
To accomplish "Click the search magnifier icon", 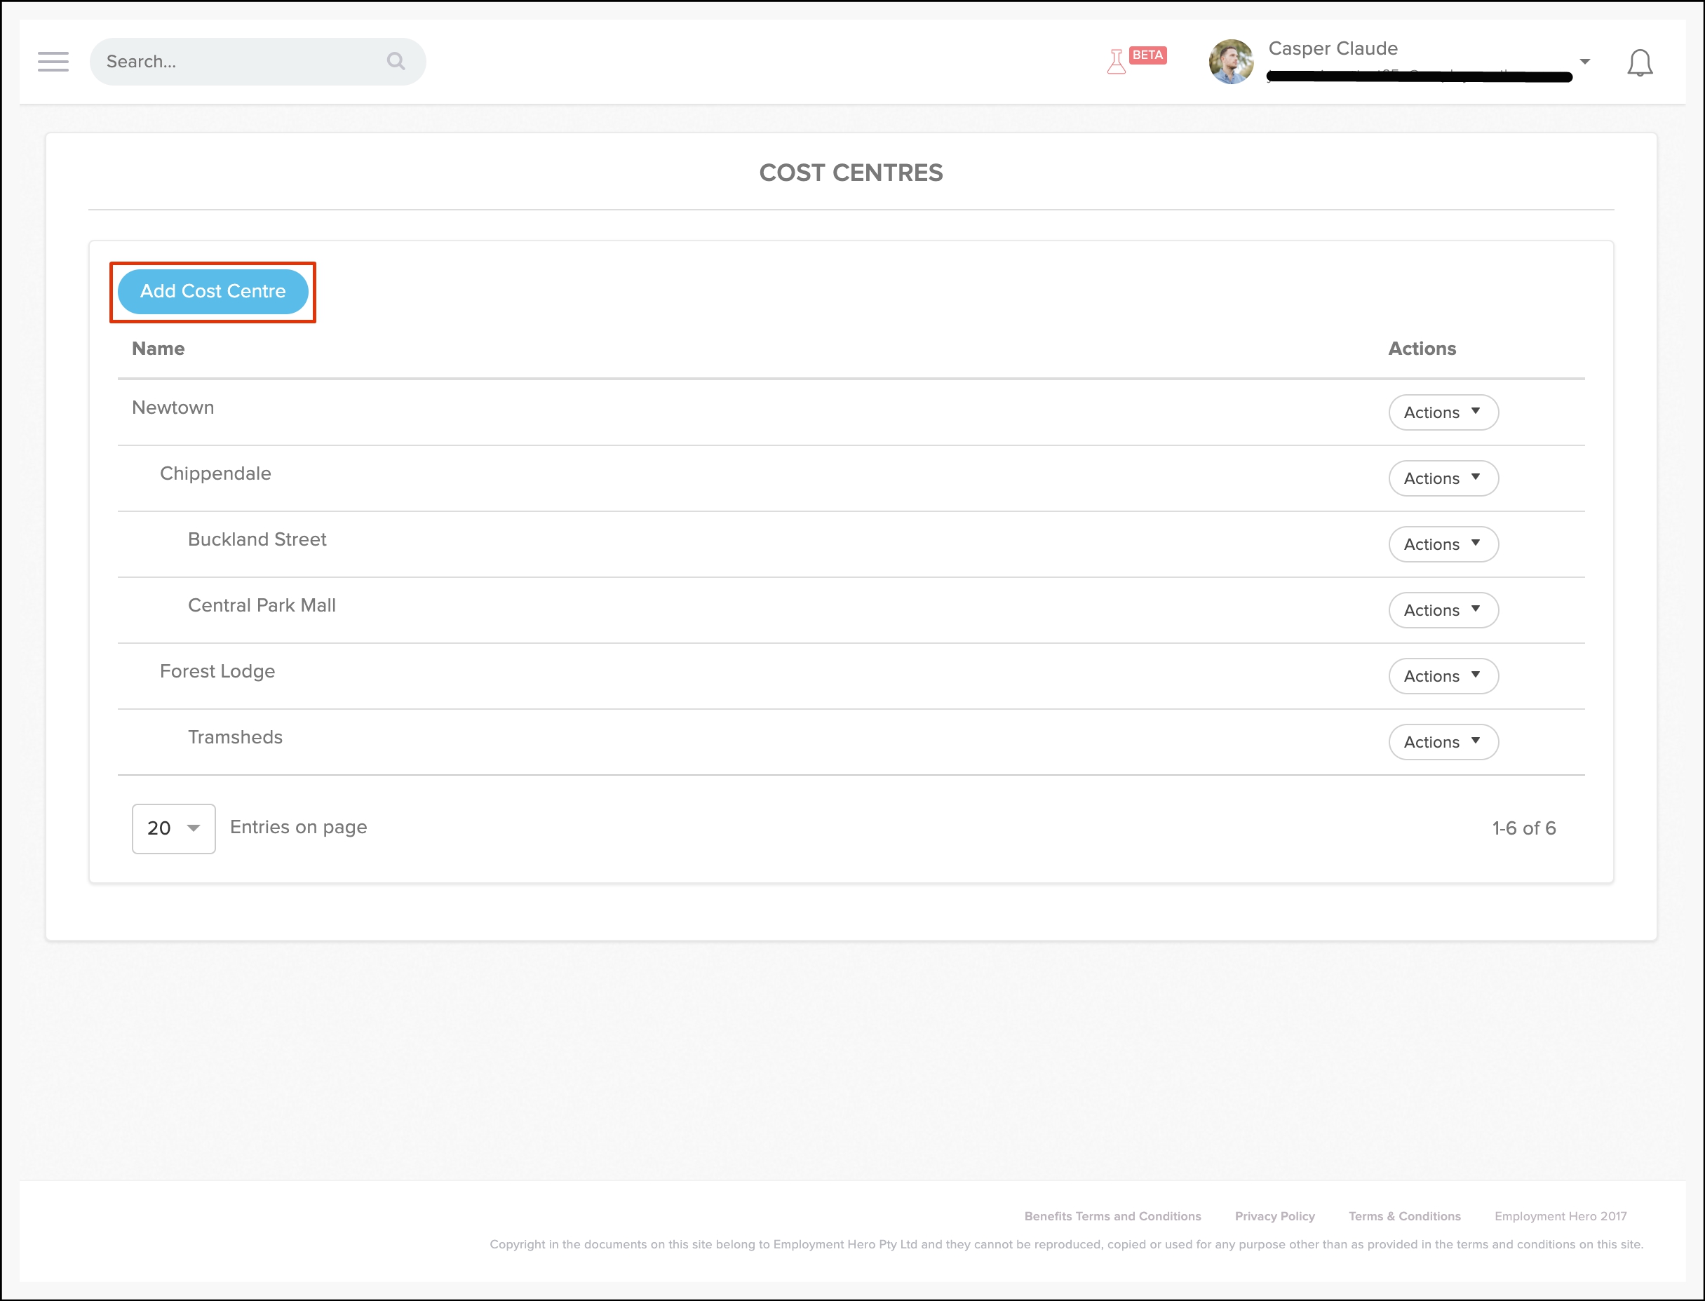I will coord(396,61).
